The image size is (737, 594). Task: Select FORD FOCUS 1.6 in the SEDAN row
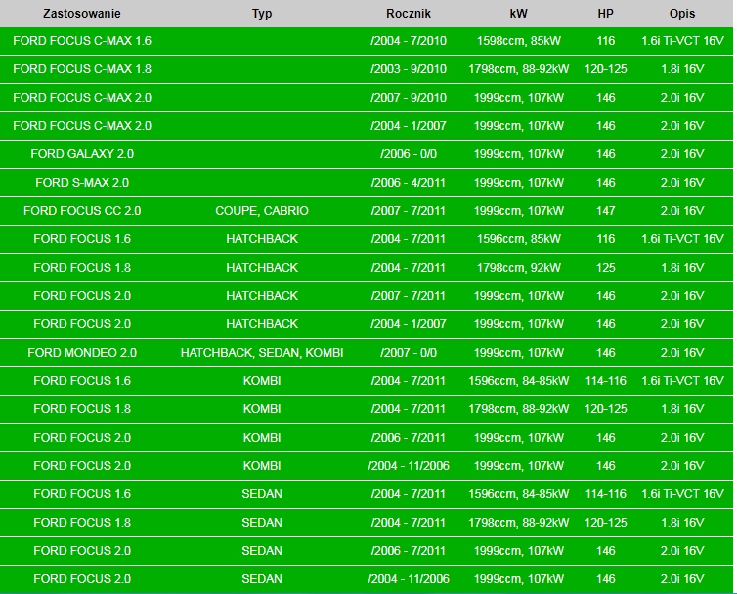tap(82, 494)
